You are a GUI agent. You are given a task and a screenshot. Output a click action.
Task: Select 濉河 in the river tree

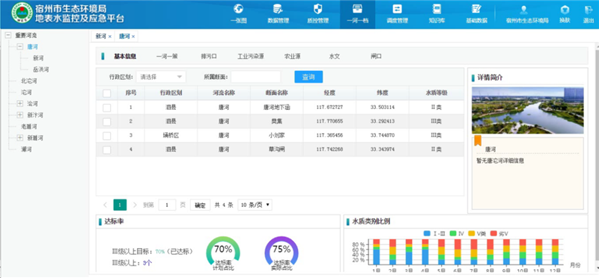click(26, 149)
